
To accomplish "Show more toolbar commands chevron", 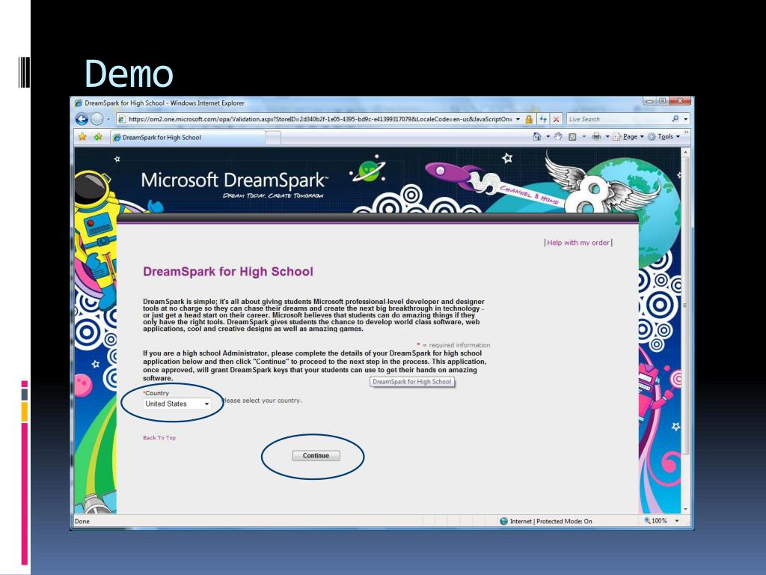I will click(687, 133).
